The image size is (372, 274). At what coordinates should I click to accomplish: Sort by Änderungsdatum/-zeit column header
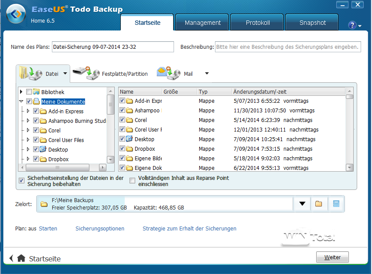pos(288,92)
